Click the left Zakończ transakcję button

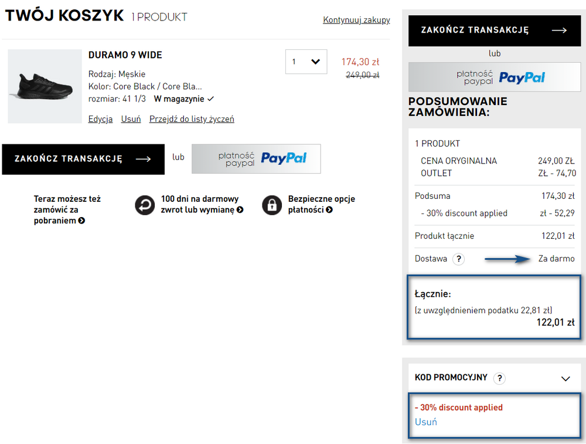pyautogui.click(x=83, y=159)
